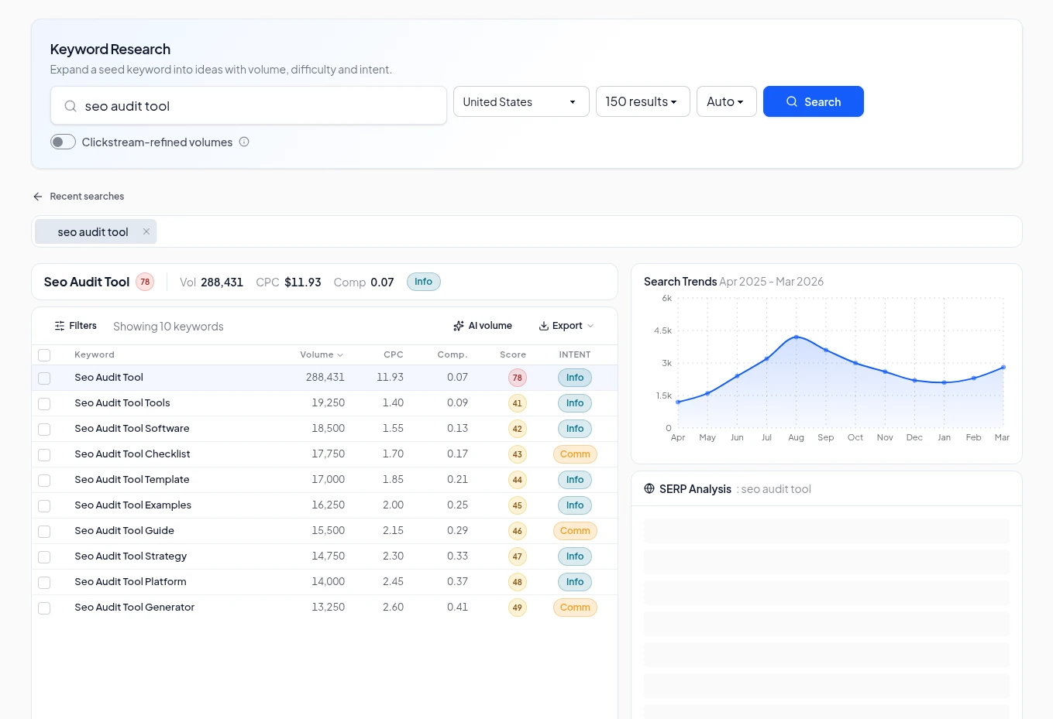Click the Seo Audit Tool Guide keyword
1053x719 pixels.
(124, 531)
